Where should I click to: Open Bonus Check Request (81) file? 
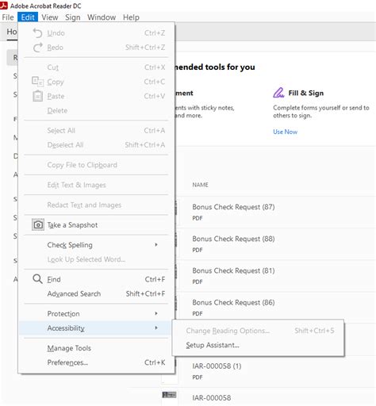coord(275,276)
